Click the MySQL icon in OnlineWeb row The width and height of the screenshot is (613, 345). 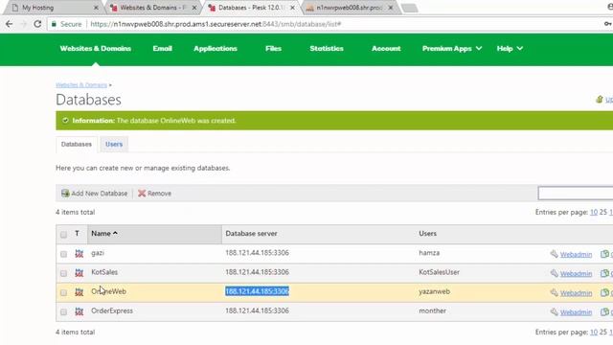(79, 291)
